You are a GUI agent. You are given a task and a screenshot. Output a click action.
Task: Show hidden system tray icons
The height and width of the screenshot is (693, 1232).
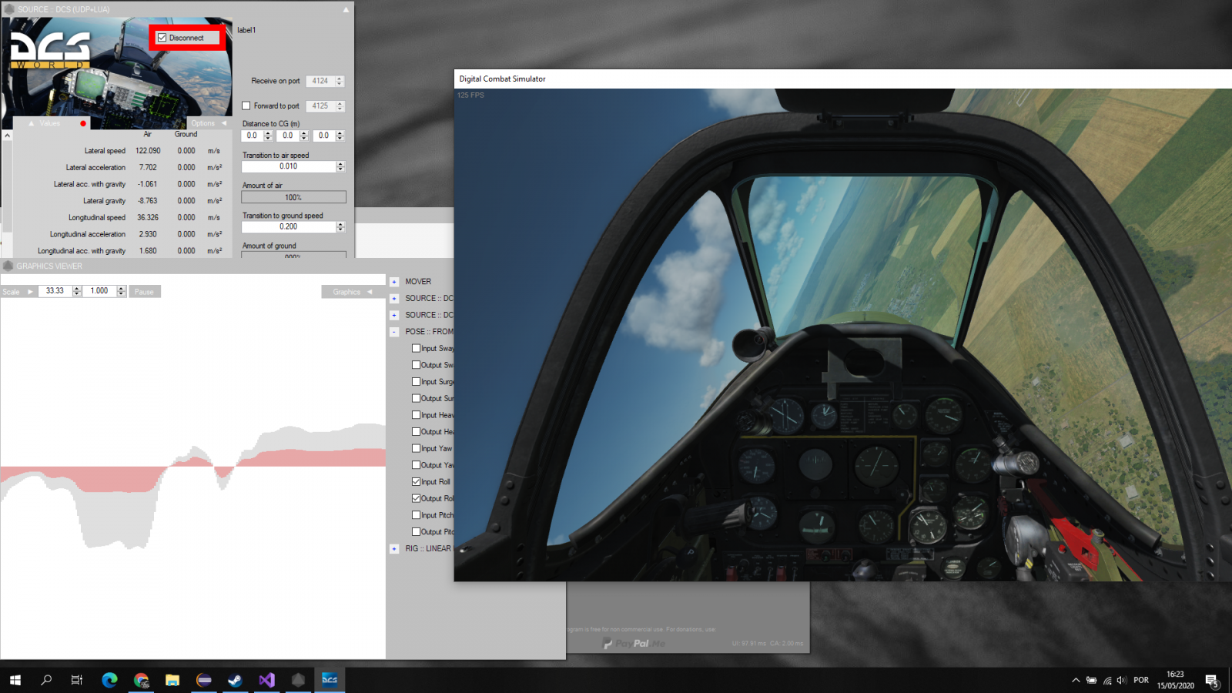coord(1076,680)
